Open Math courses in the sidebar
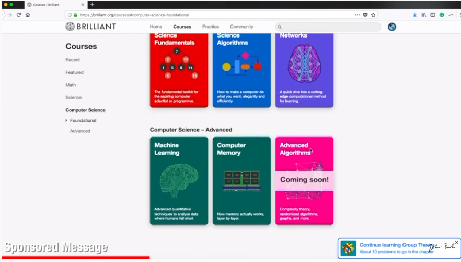Screen dimensions: 461x262 coord(71,85)
